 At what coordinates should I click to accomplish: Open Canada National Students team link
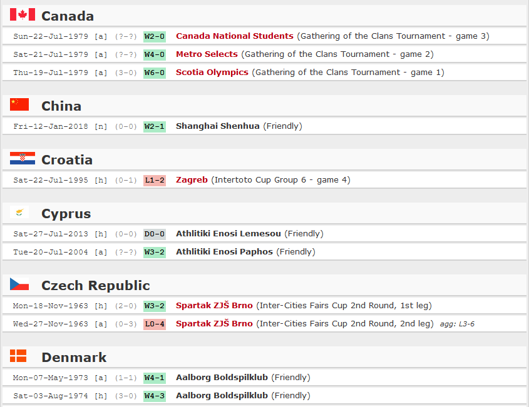tap(235, 36)
